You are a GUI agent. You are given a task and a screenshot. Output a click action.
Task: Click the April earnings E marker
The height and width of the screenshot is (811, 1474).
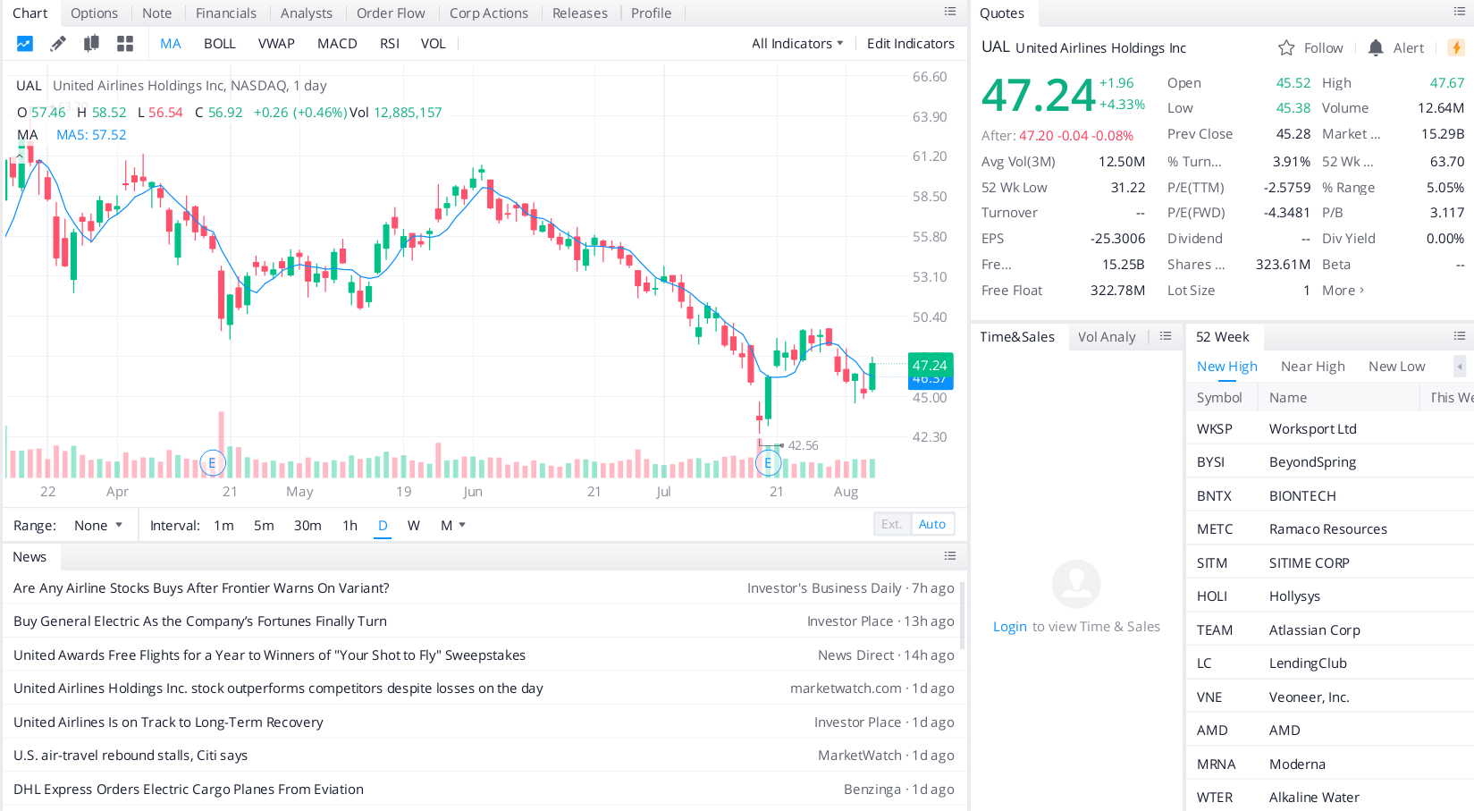tap(213, 463)
